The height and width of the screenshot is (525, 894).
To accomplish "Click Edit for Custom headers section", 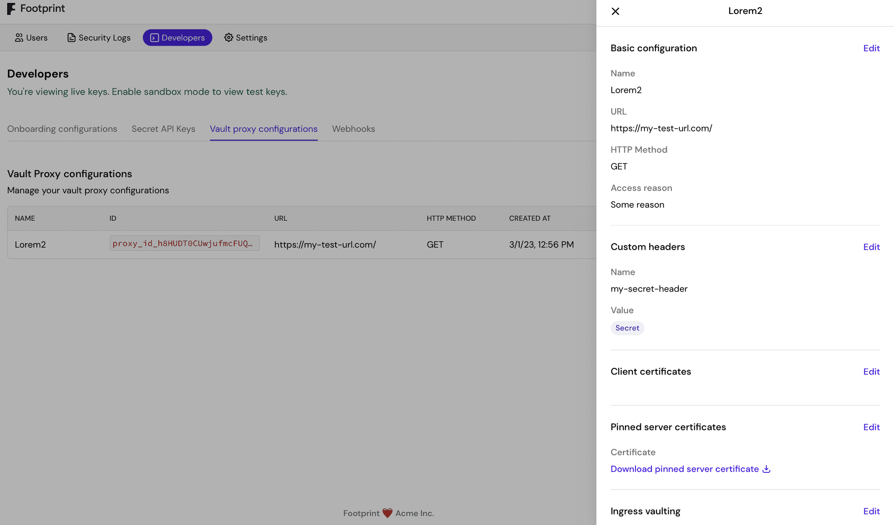I will tap(872, 246).
